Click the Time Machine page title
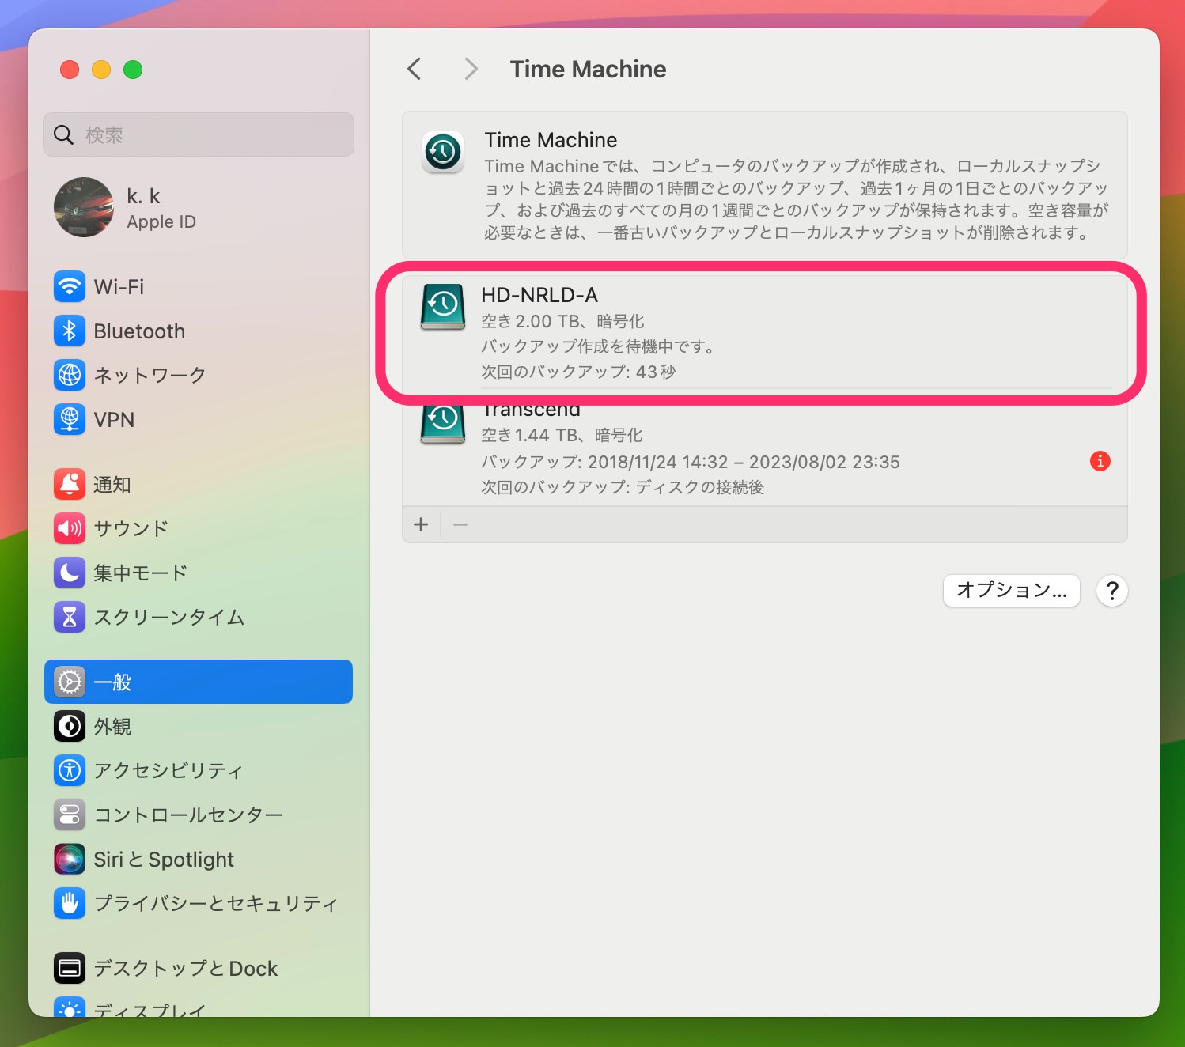Image resolution: width=1185 pixels, height=1047 pixels. [588, 69]
